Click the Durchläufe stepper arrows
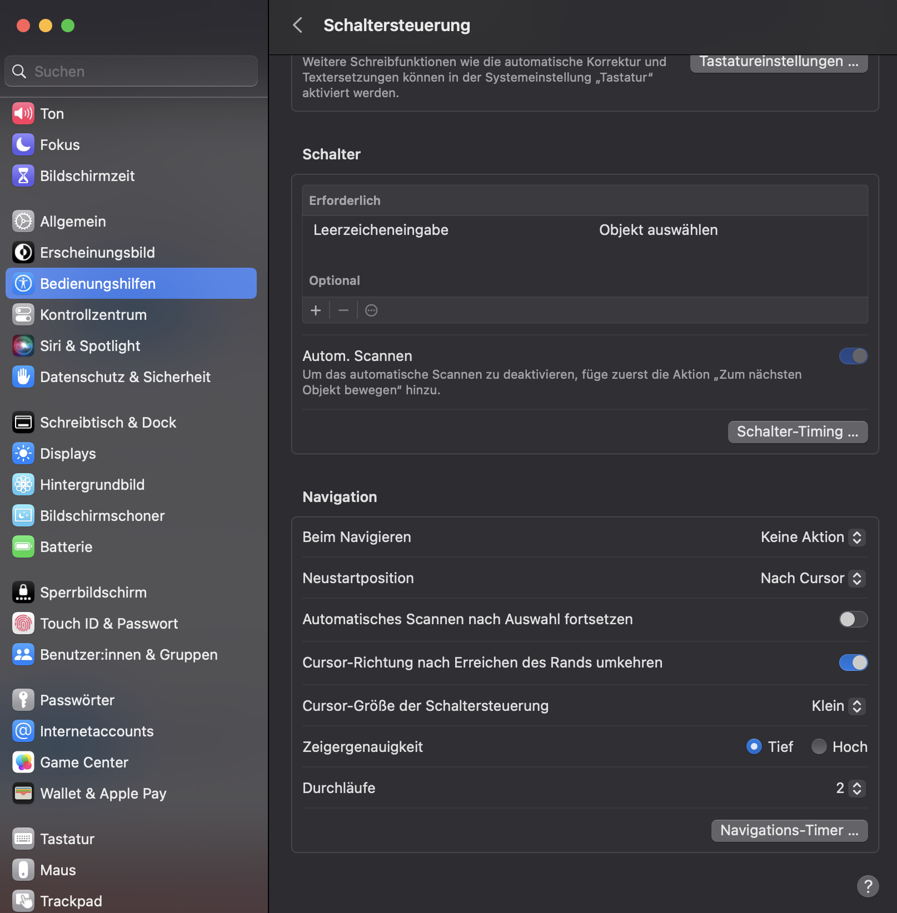Viewport: 897px width, 913px height. 857,788
